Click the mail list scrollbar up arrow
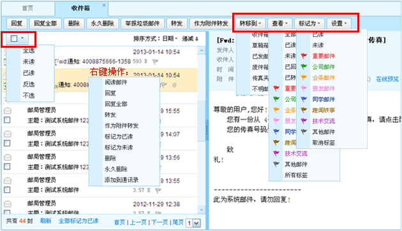 coord(202,50)
